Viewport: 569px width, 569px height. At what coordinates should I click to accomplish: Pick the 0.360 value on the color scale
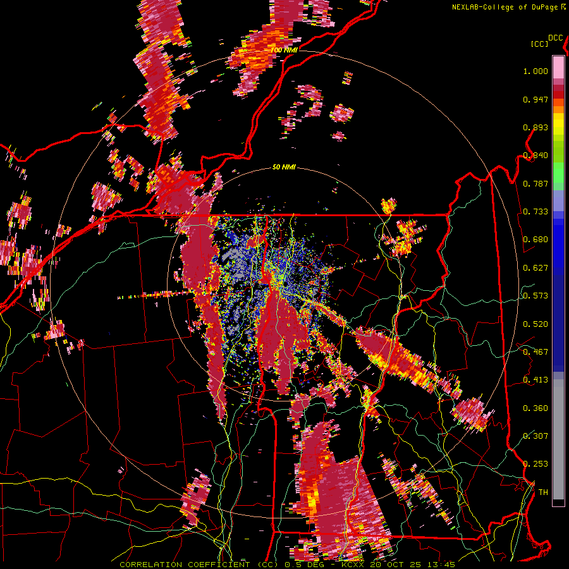[535, 408]
